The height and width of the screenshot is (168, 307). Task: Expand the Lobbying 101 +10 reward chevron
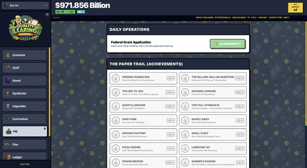(239, 148)
